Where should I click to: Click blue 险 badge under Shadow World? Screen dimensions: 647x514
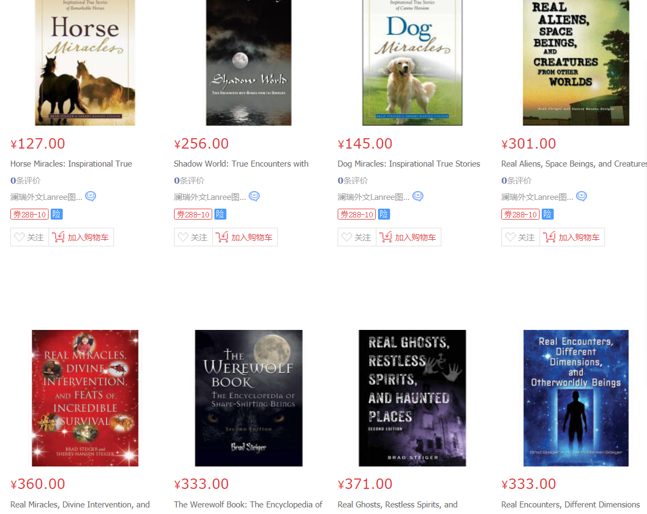pyautogui.click(x=220, y=214)
